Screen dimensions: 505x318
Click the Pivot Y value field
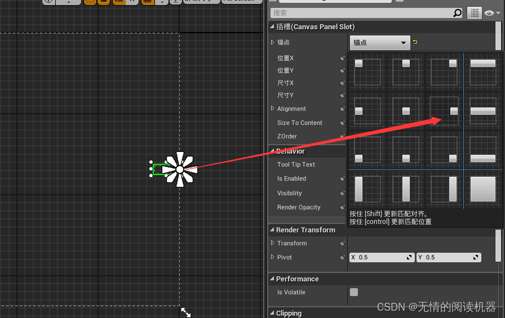tap(449, 257)
